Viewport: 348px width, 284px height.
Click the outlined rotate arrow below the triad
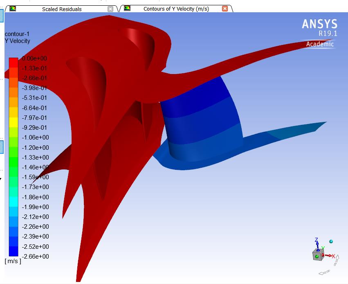point(324,272)
